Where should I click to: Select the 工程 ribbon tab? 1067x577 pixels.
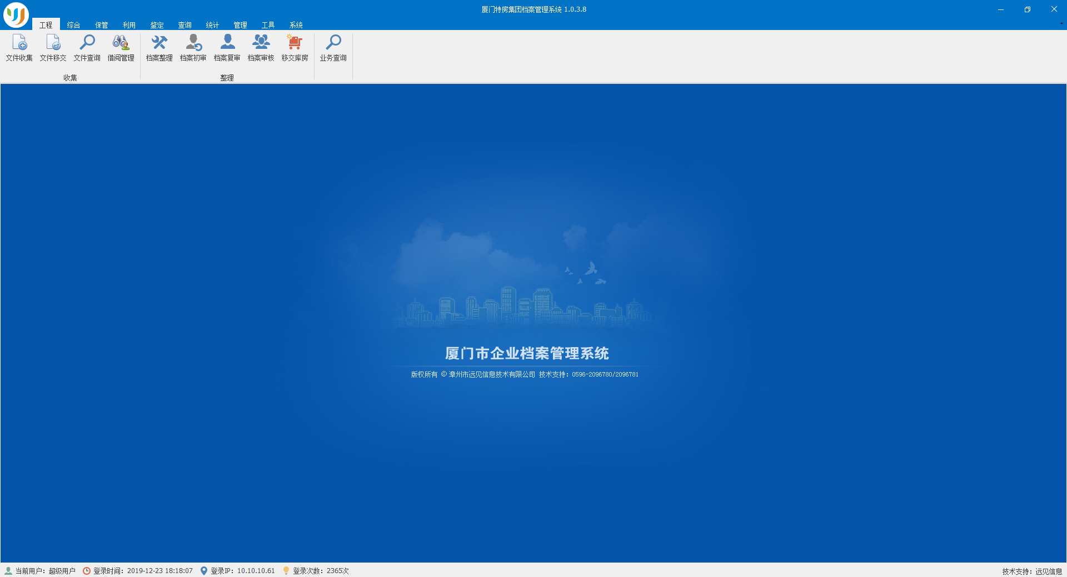(x=46, y=25)
